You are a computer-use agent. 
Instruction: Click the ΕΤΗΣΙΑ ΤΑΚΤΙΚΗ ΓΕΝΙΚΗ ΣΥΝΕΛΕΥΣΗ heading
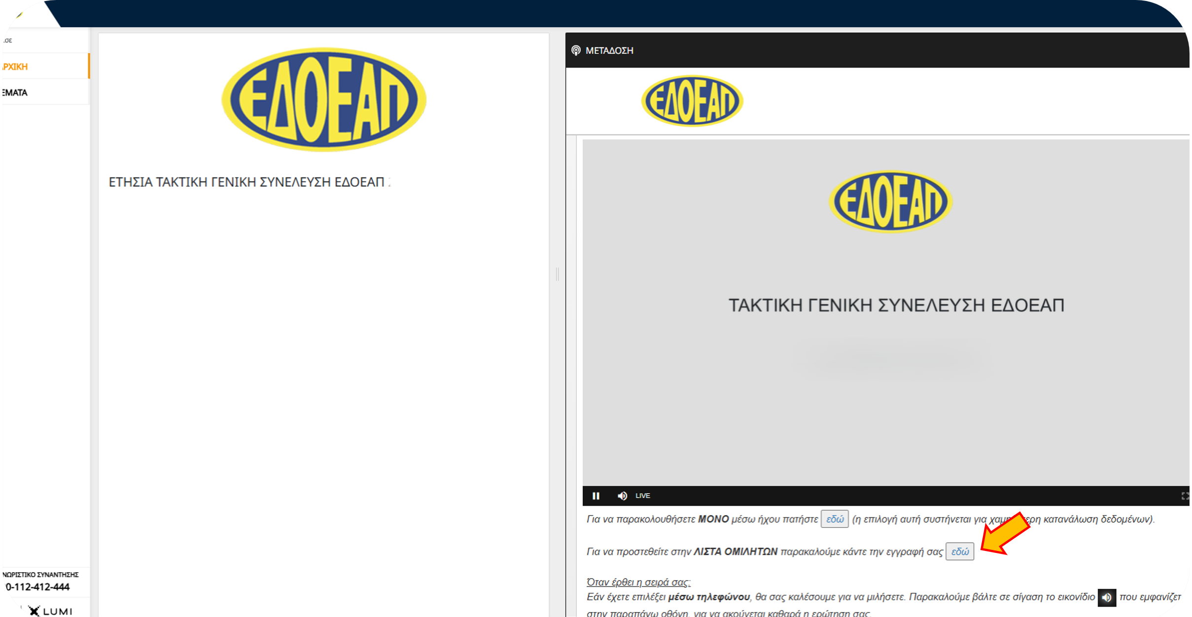(249, 182)
